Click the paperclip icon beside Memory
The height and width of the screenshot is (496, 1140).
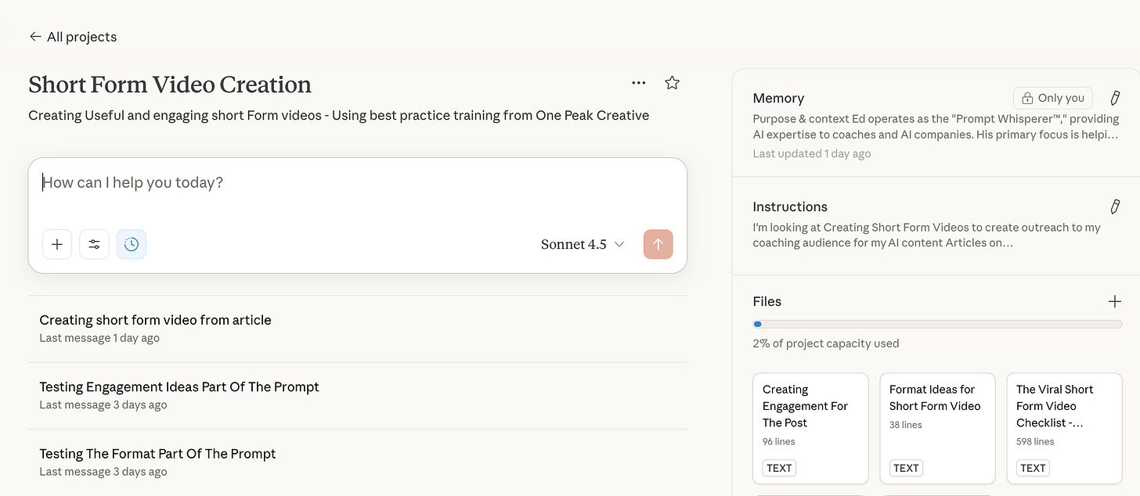(1115, 98)
